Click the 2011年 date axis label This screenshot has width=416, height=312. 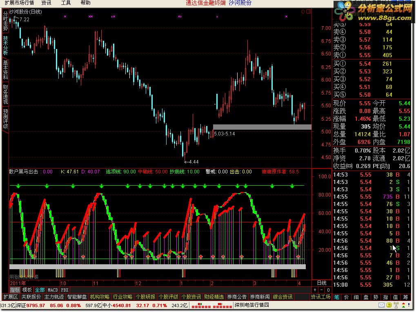(18, 283)
